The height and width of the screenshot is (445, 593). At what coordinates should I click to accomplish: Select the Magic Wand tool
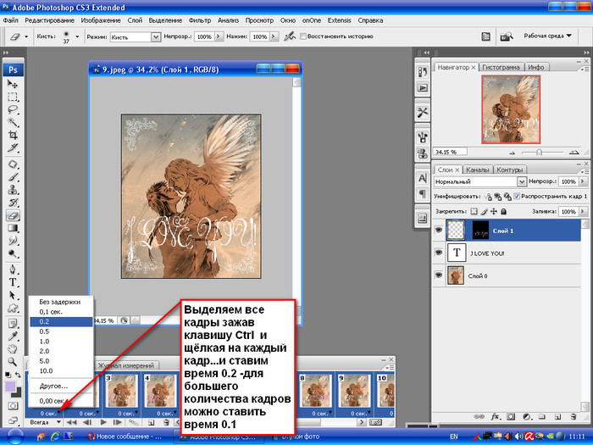pyautogui.click(x=13, y=122)
